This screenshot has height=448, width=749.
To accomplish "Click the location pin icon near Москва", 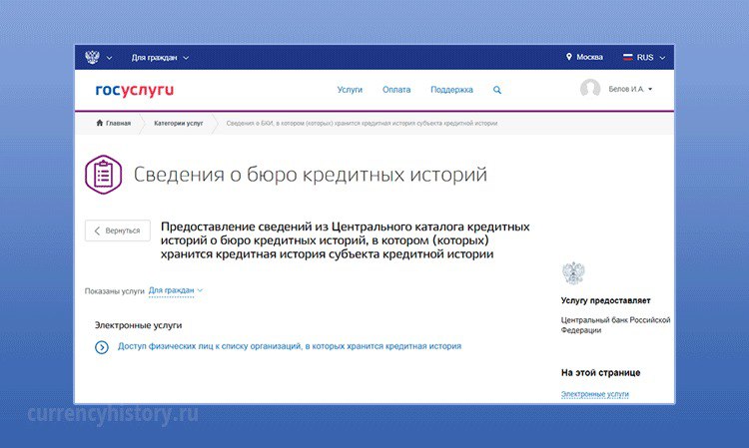I will pyautogui.click(x=569, y=57).
